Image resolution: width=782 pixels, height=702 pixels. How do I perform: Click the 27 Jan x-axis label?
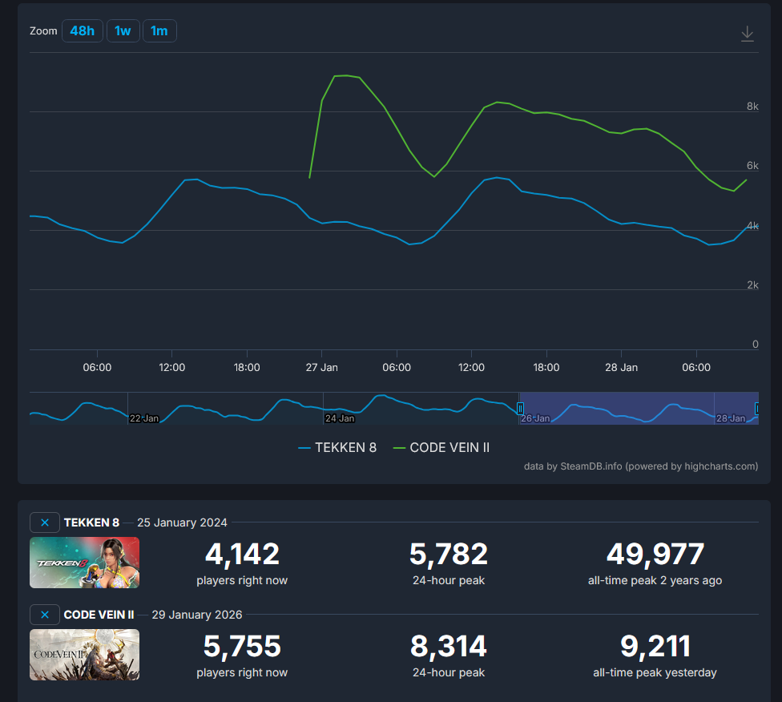point(321,368)
